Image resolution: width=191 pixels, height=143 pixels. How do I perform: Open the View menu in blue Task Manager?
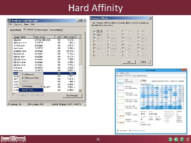(127, 73)
